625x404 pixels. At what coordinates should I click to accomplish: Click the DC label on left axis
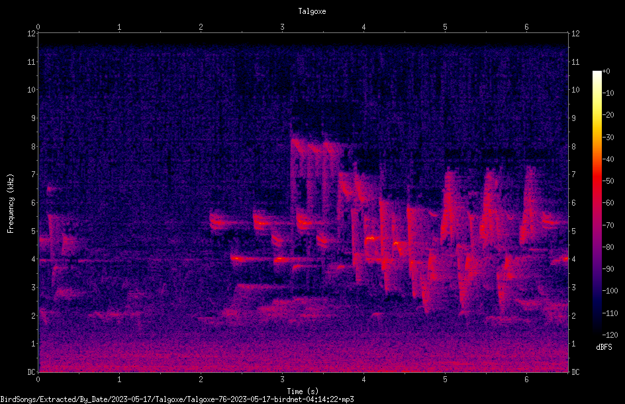[31, 372]
